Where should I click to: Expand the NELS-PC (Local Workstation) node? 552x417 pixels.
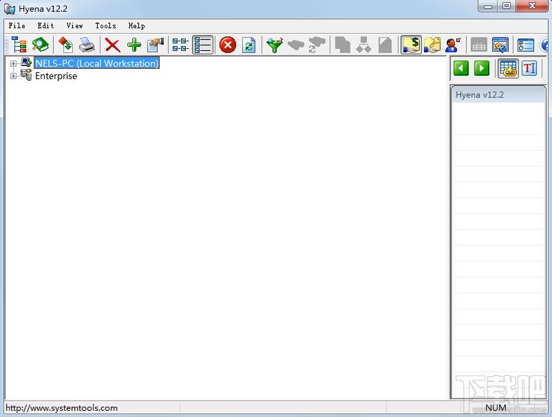coord(13,64)
